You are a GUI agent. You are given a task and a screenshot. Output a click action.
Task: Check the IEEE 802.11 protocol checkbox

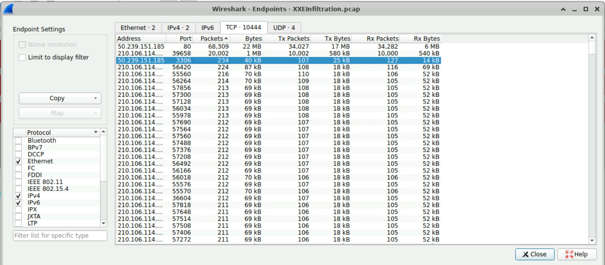[x=19, y=182]
